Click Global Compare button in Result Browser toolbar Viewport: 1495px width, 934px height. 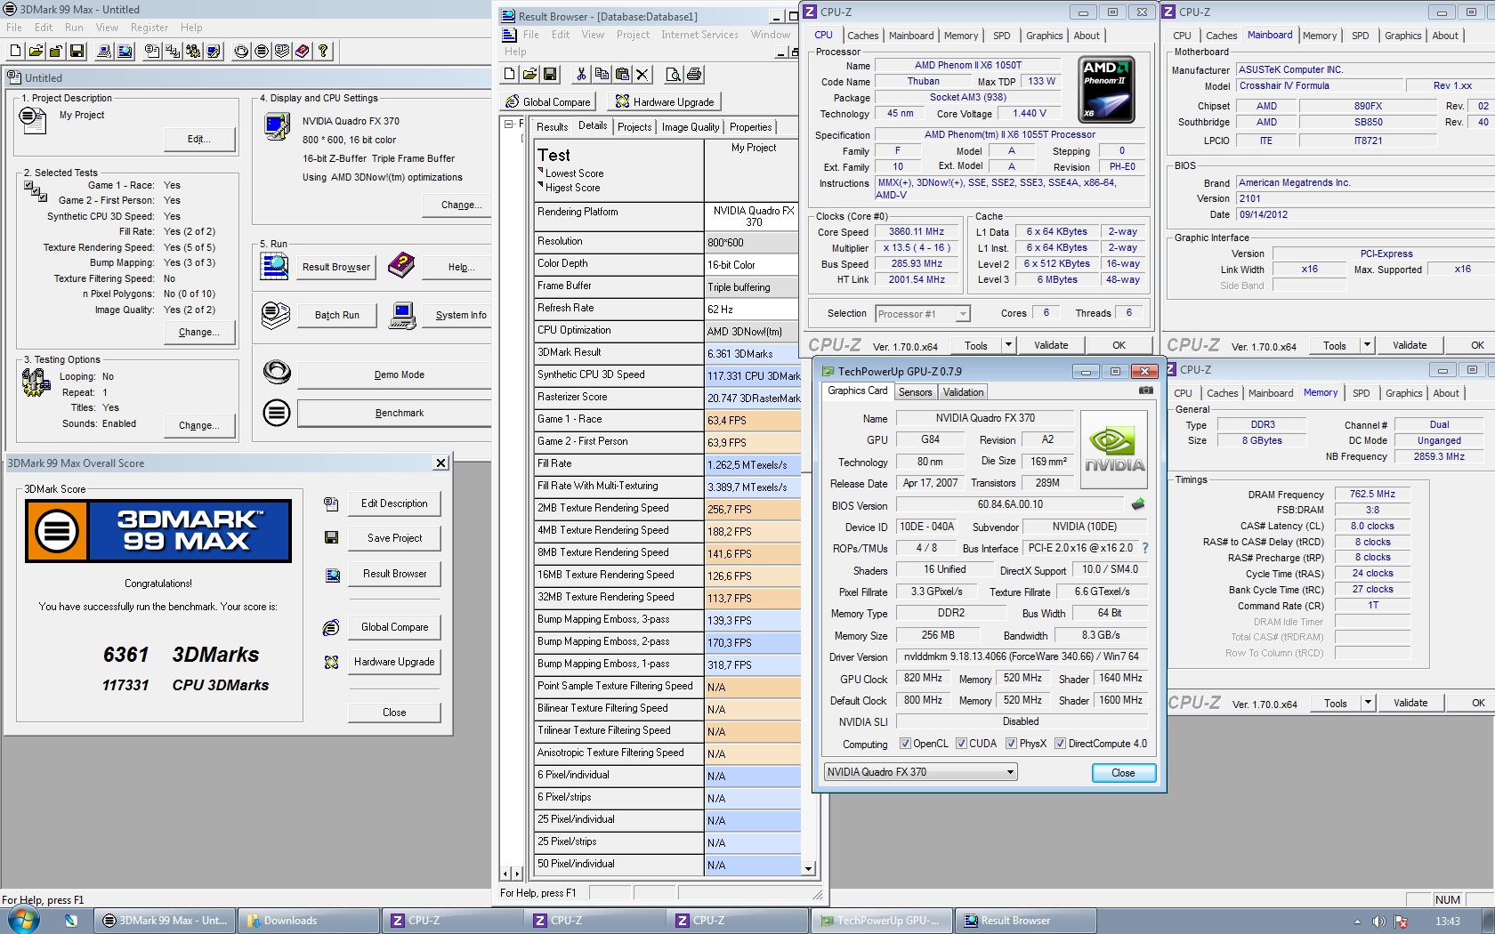click(x=548, y=101)
